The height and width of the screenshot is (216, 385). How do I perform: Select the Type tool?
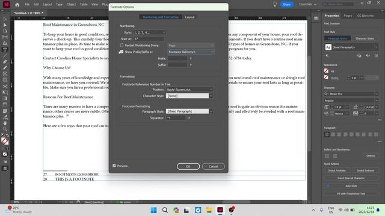(x=5, y=50)
